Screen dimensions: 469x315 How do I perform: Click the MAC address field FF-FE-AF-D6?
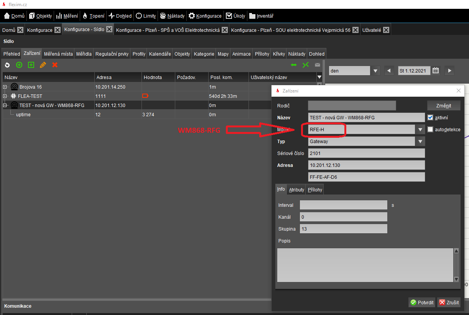[x=366, y=177]
